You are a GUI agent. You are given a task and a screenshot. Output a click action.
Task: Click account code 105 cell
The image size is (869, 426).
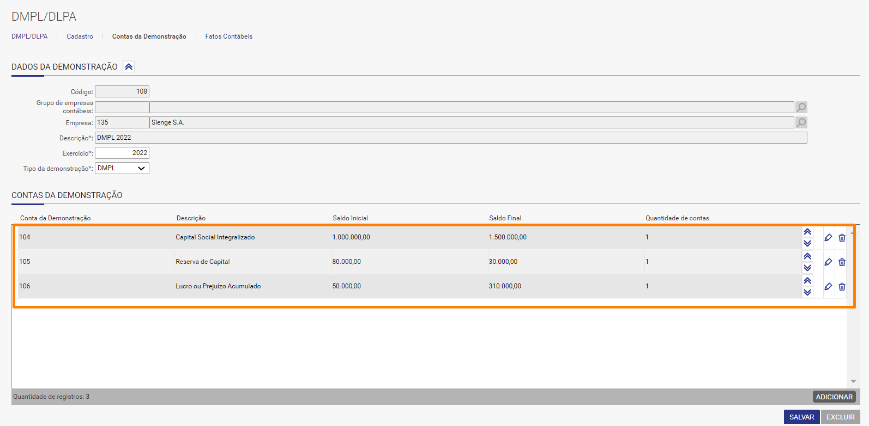coord(25,262)
